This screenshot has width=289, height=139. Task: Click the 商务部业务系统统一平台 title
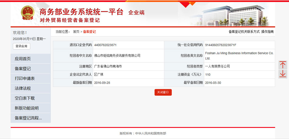(x=81, y=12)
